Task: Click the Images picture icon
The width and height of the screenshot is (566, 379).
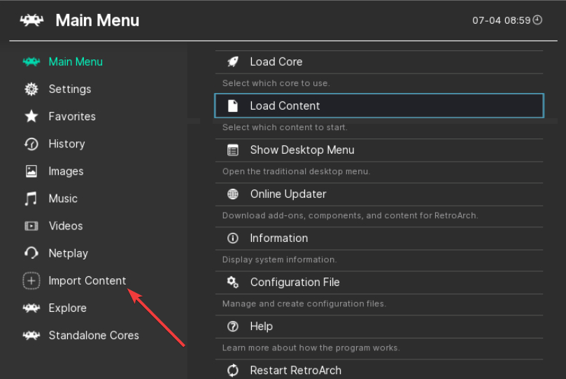Action: pyautogui.click(x=31, y=171)
